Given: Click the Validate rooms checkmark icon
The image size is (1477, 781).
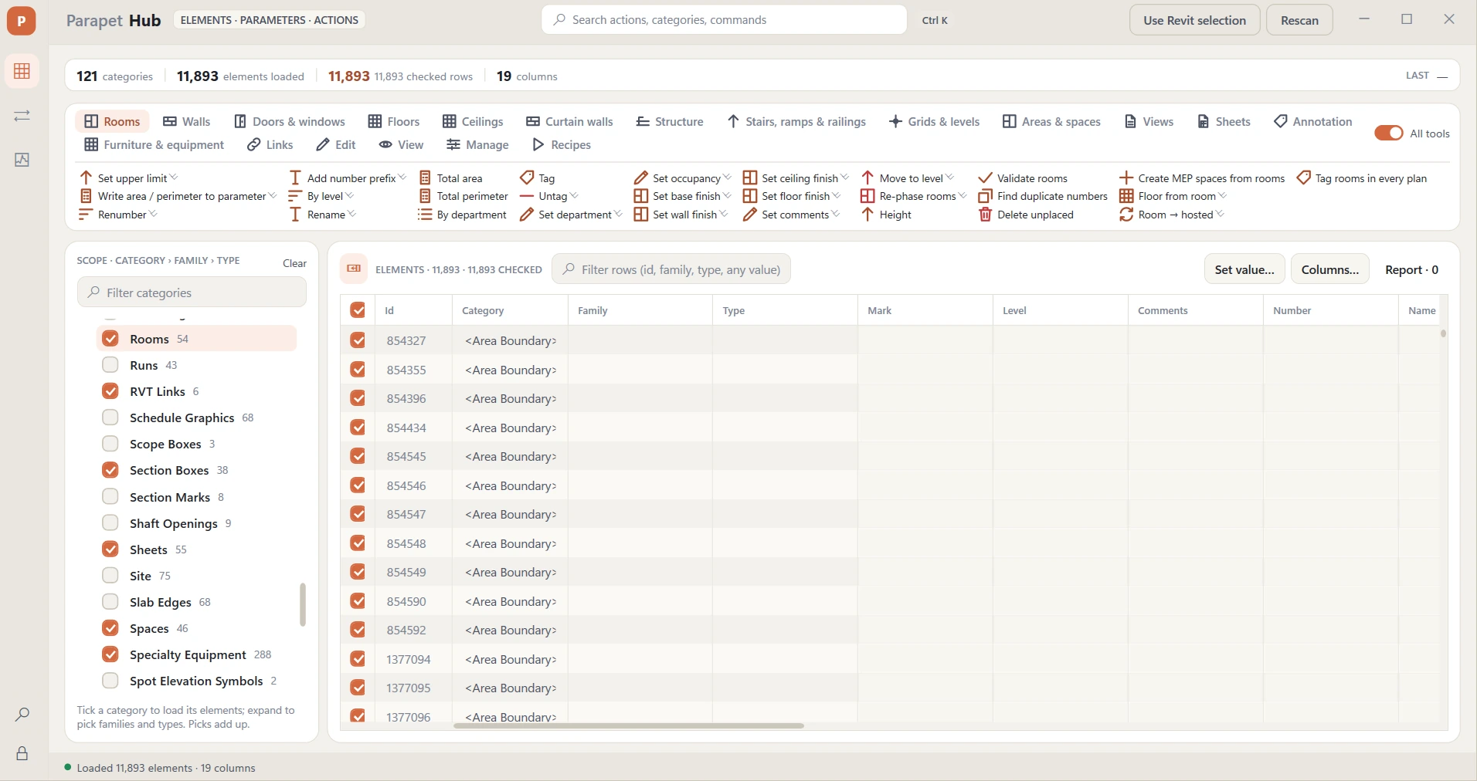Looking at the screenshot, I should point(985,178).
